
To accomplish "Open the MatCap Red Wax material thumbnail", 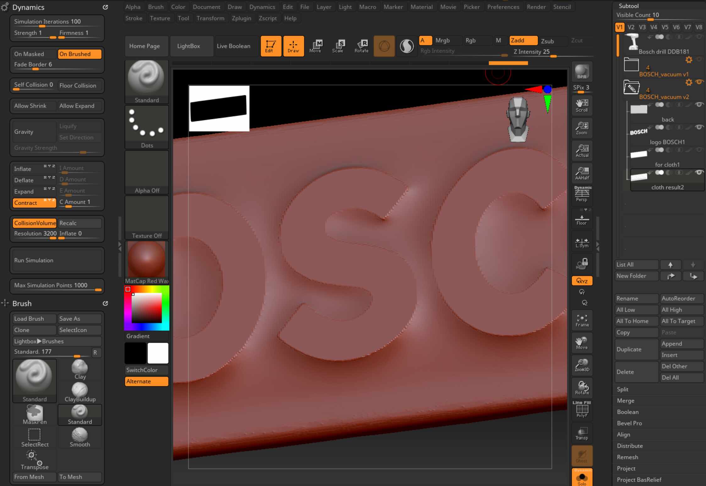I will tap(147, 263).
